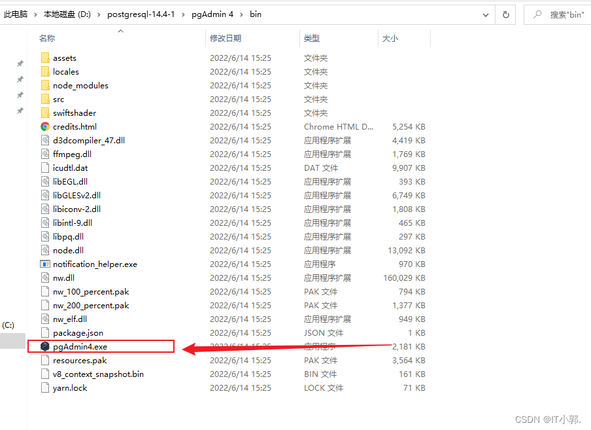Open the locales folder icon
Screen dimensions: 591x430
[45, 72]
